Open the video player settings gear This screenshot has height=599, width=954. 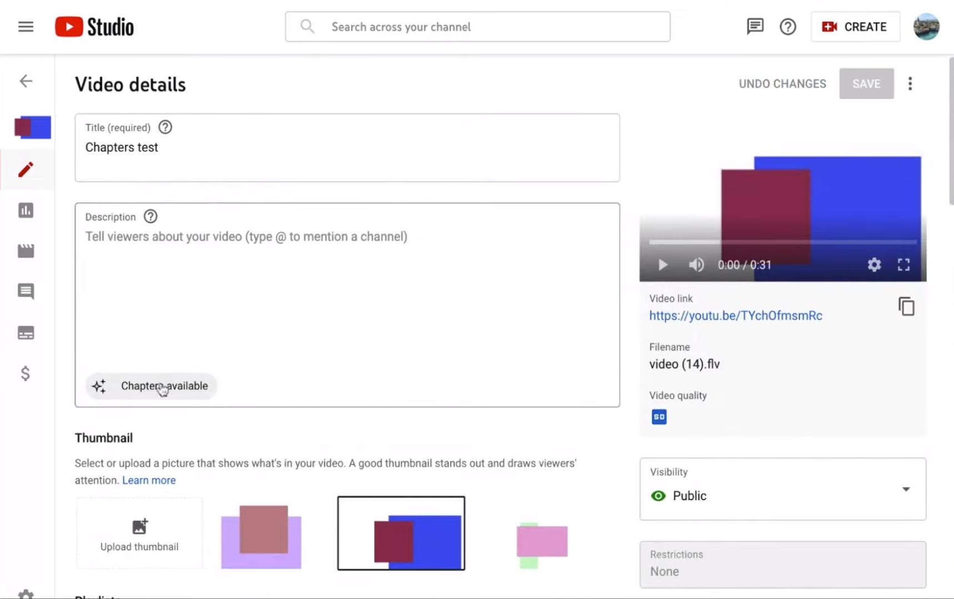pos(874,265)
